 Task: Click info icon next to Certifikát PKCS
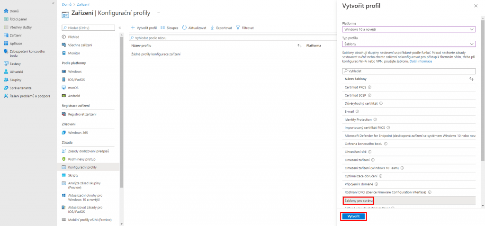click(x=369, y=87)
